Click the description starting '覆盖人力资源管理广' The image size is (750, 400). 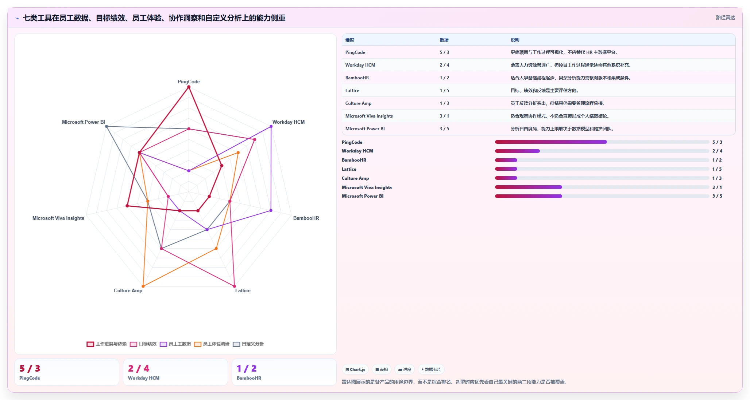coord(572,65)
